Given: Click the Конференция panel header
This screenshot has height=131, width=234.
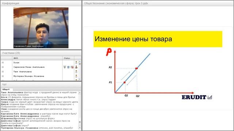Looking at the screenshot, I should pos(41,3).
